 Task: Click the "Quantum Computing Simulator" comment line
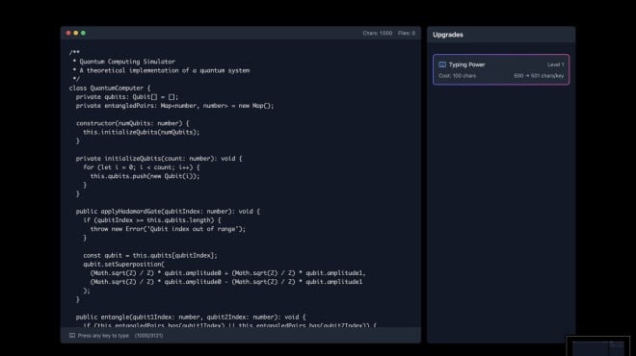point(123,62)
